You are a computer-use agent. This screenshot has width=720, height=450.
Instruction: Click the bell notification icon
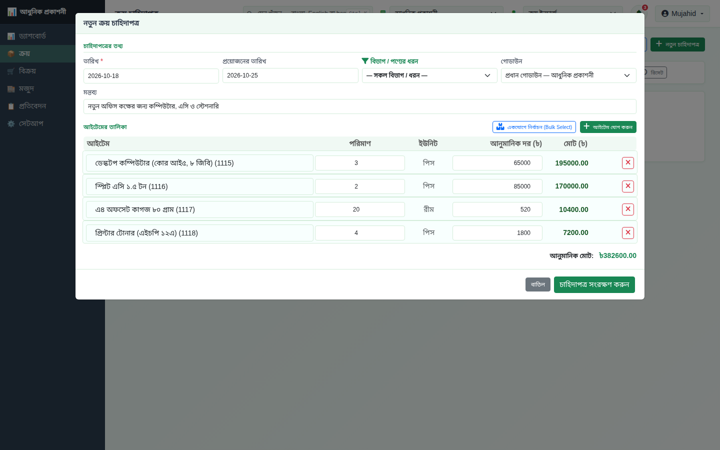(x=639, y=13)
